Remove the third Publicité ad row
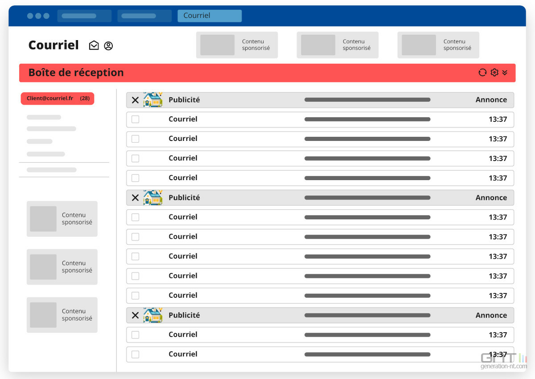535x379 pixels. click(x=136, y=315)
